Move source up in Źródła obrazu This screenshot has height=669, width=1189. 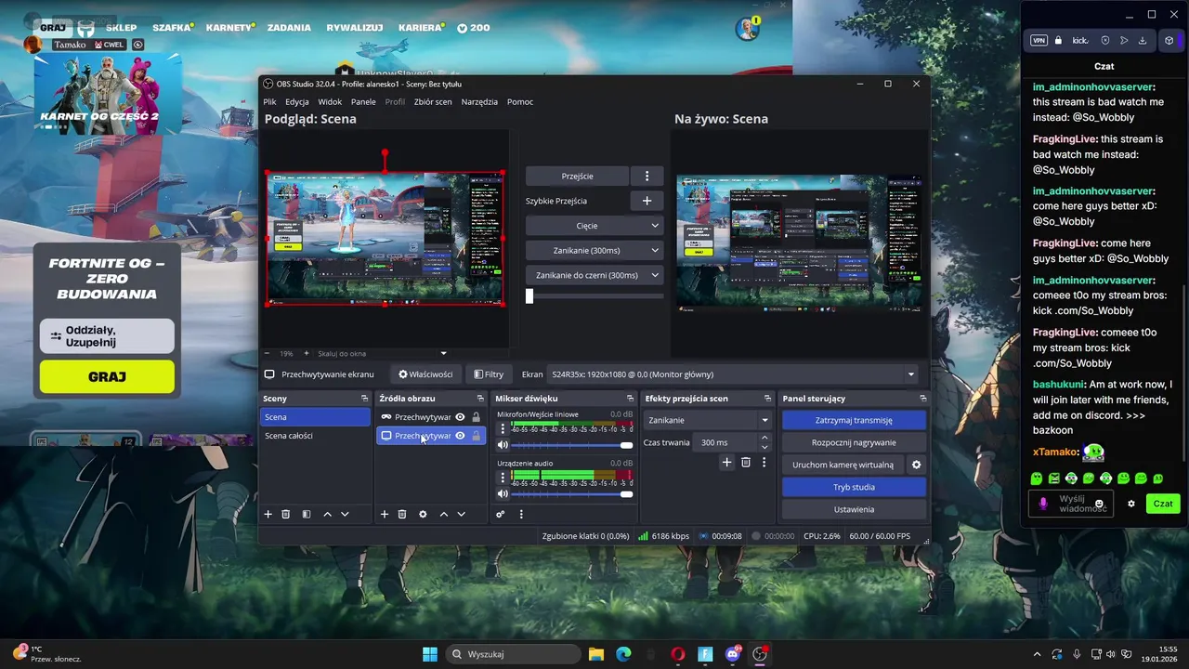click(443, 514)
